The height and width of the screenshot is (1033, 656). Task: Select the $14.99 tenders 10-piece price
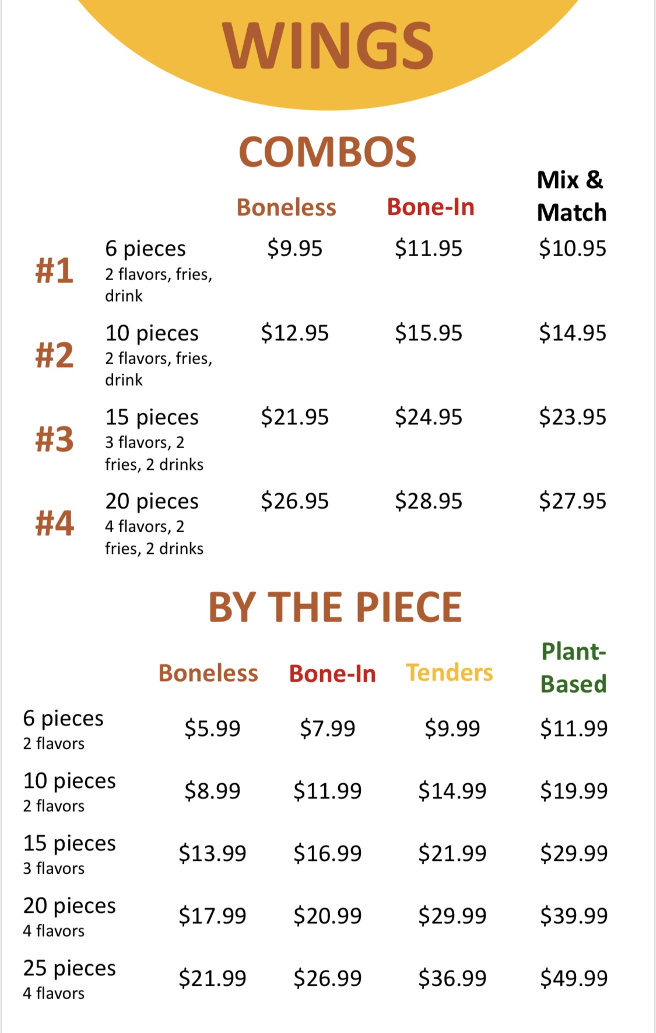point(452,791)
